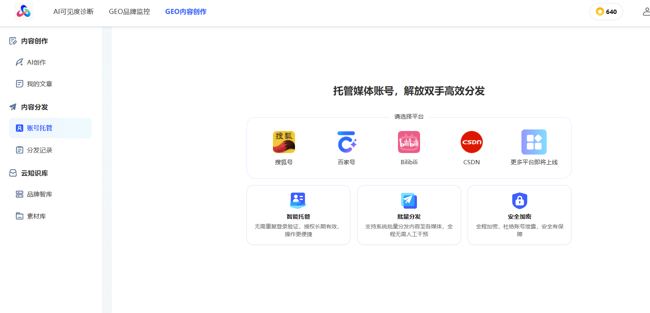Click the AI创作 feather pen icon
The image size is (650, 313).
pos(19,62)
